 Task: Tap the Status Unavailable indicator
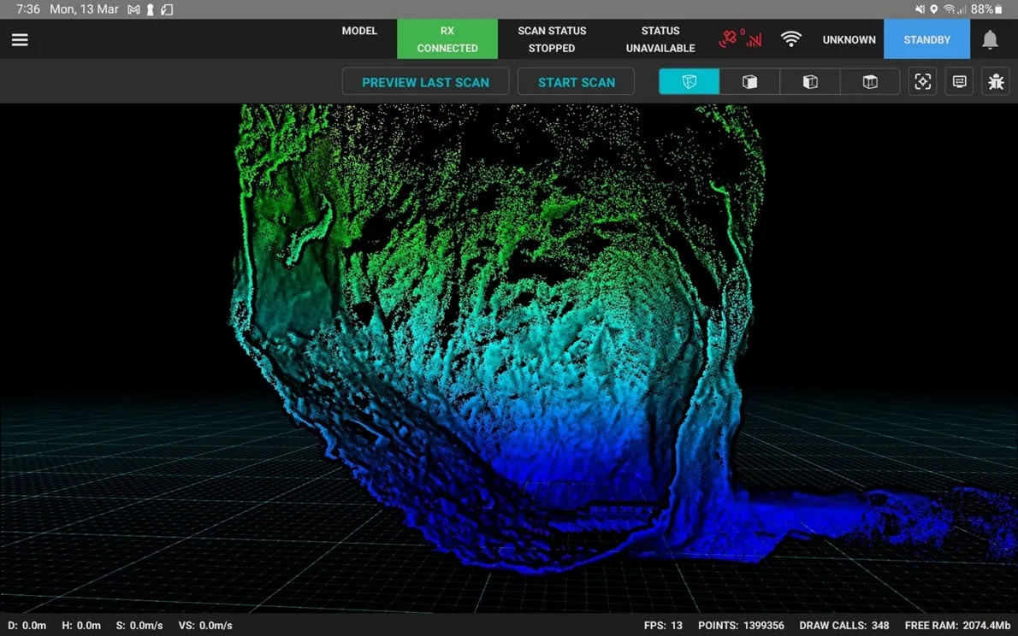click(x=660, y=39)
